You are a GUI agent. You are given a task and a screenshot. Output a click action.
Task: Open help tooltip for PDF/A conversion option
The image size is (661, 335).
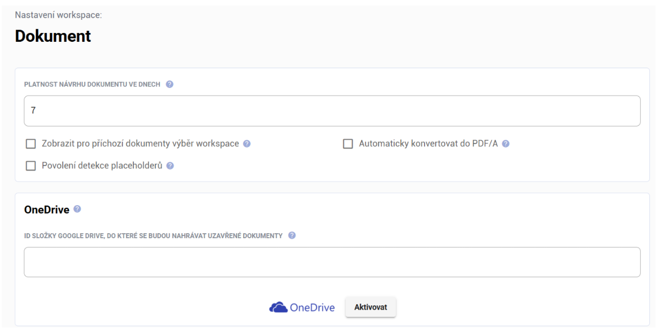tap(506, 144)
